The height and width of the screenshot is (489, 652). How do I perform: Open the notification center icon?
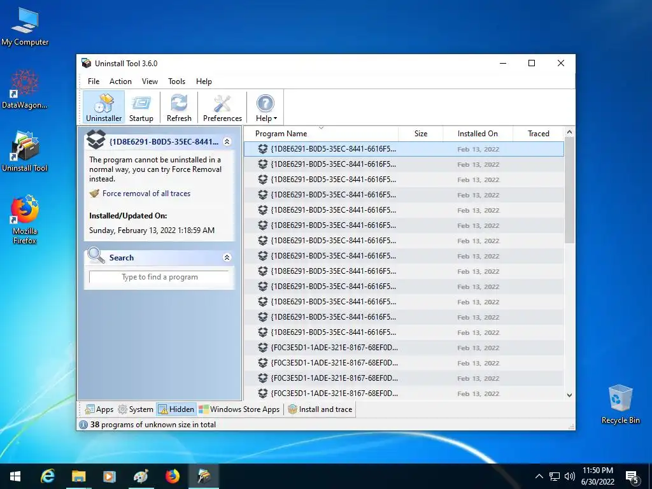[x=632, y=478]
